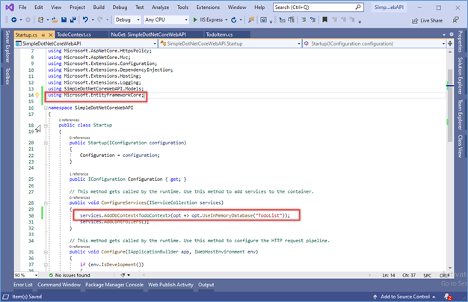Click the notifications icon in status bar
Screen dimensions: 468x302
click(x=447, y=297)
